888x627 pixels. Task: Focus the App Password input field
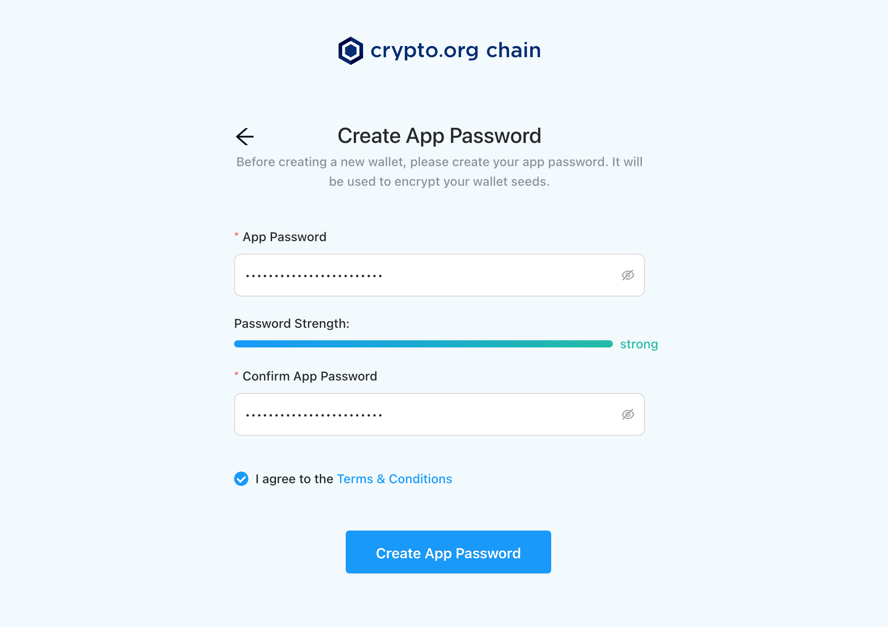(440, 275)
